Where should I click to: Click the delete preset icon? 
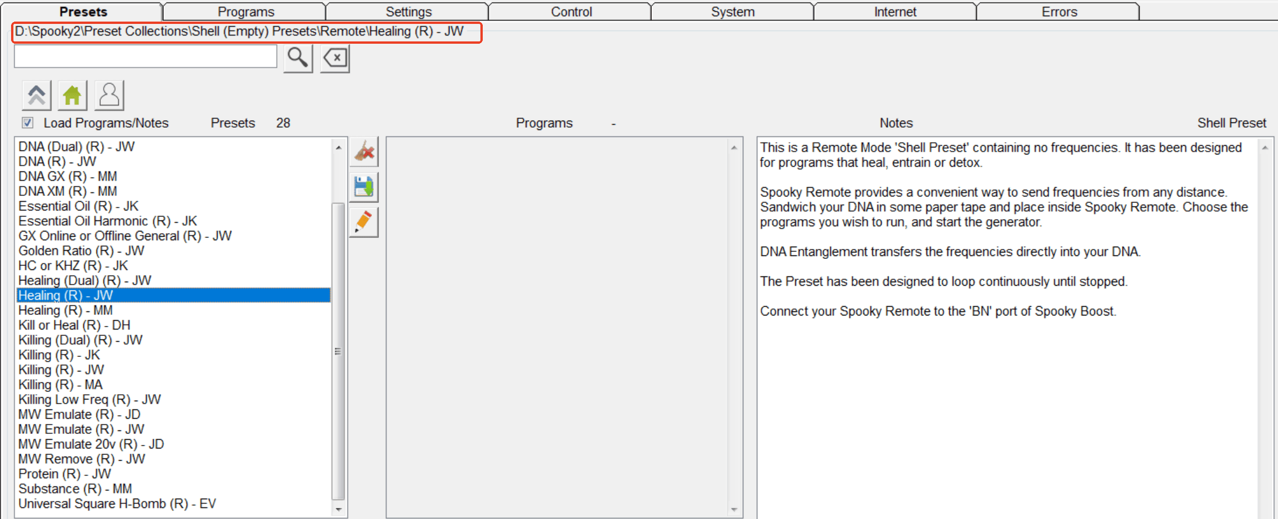364,152
